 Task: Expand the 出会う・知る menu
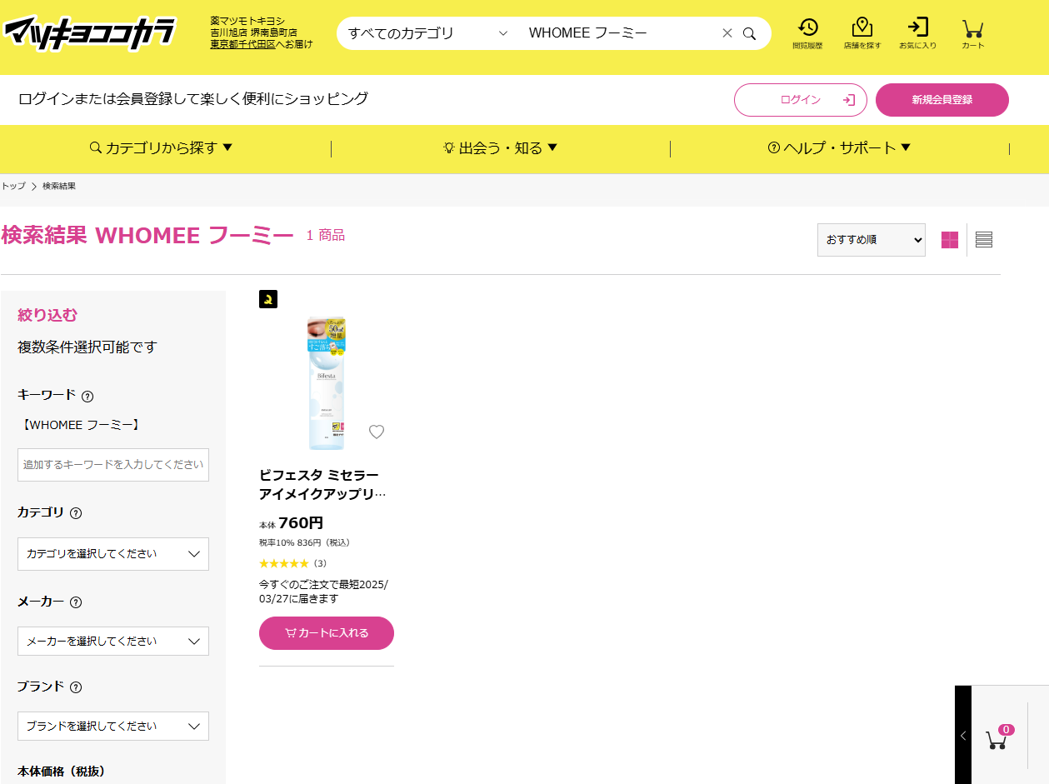click(x=500, y=148)
